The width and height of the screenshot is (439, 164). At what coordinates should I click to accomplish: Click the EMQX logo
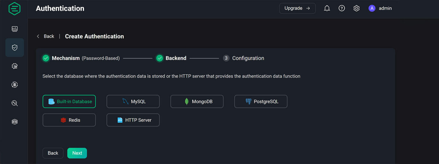pos(14,8)
